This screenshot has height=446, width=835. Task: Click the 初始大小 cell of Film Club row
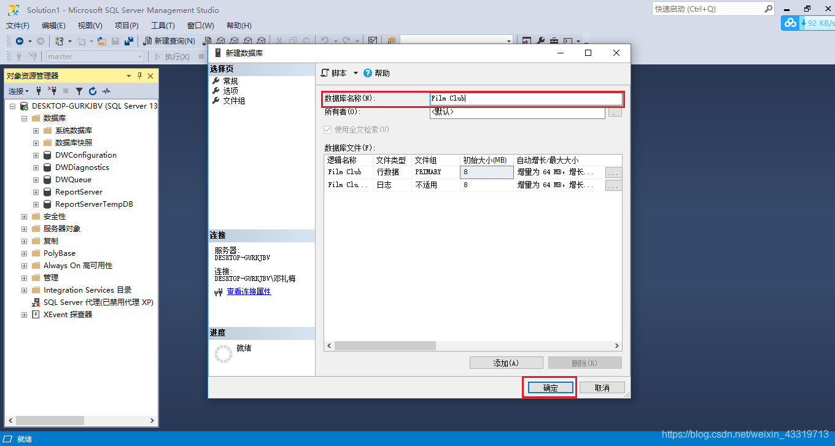[486, 172]
